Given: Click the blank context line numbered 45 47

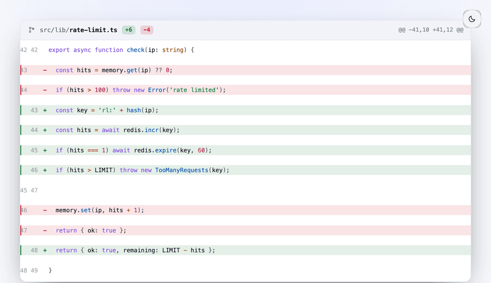Looking at the screenshot, I should [x=245, y=190].
